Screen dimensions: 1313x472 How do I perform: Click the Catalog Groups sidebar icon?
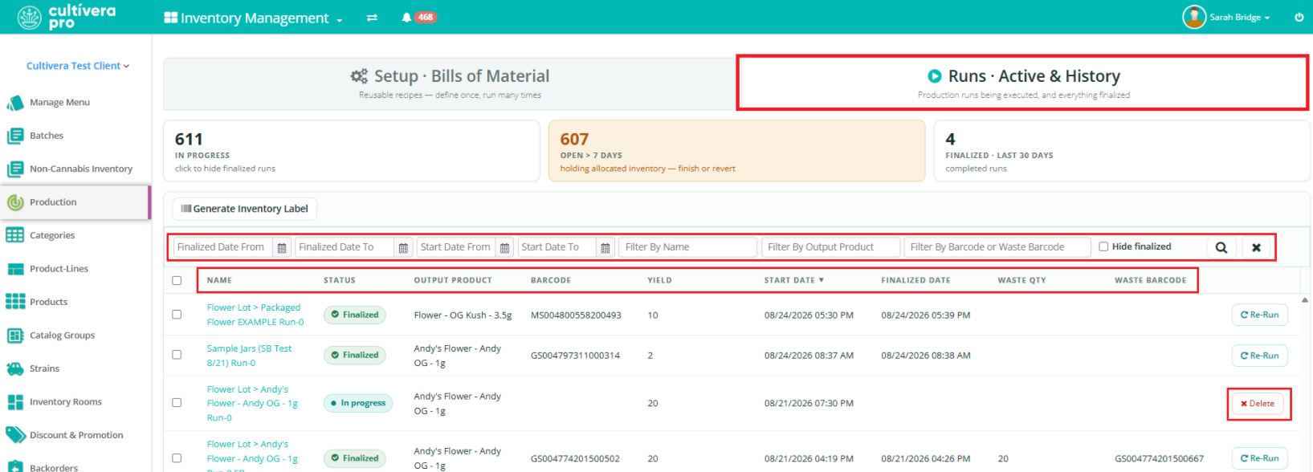point(14,336)
